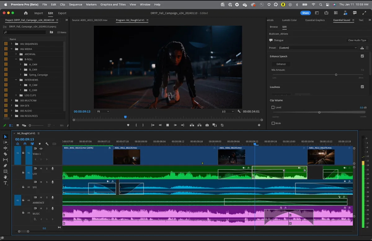Toggle Video 1 track output eye
Screen dimensions: 372x241
click(41, 149)
